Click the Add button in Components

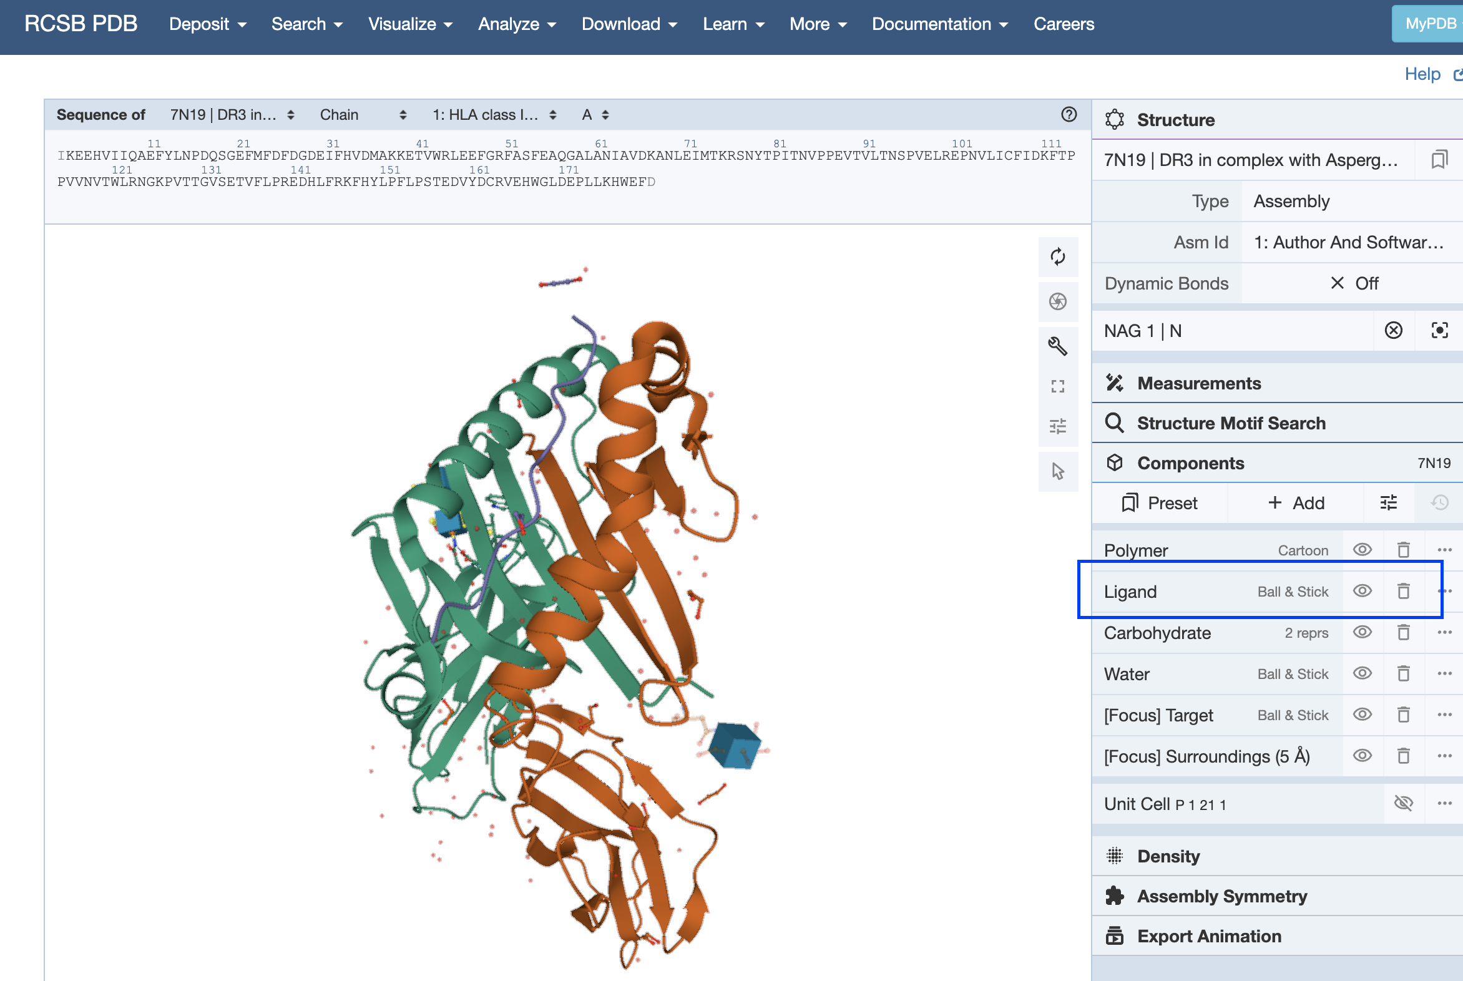point(1296,502)
